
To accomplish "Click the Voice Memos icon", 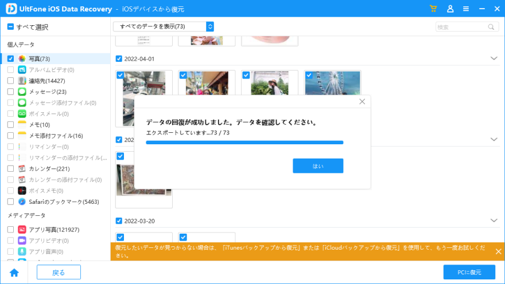I will [22, 191].
